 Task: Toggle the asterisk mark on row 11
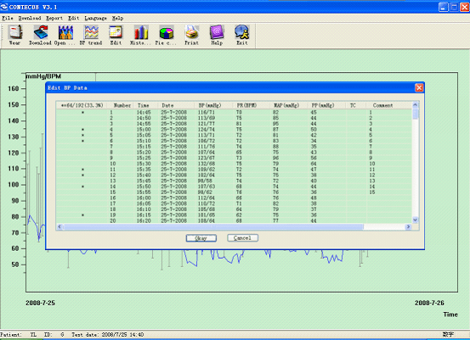tap(82, 170)
